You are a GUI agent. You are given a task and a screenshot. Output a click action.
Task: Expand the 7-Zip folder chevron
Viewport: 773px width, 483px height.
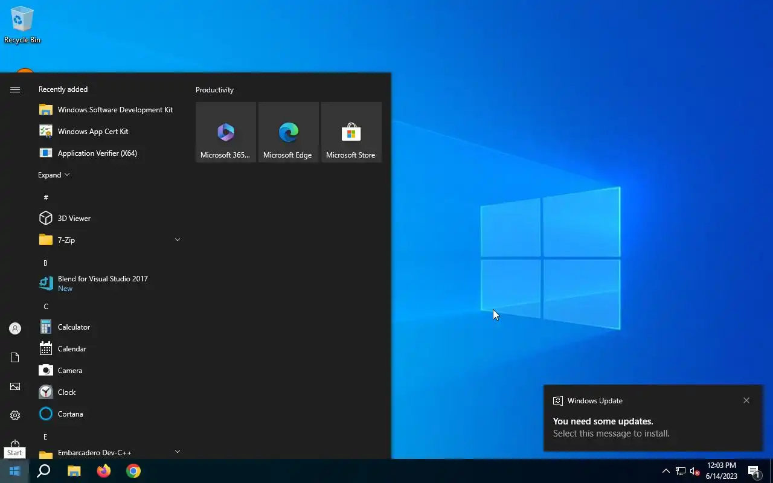click(178, 240)
